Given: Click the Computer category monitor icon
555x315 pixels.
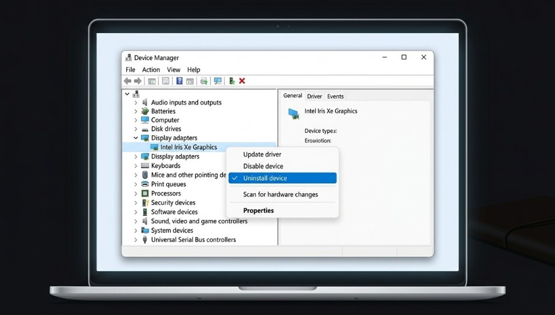Looking at the screenshot, I should (145, 120).
